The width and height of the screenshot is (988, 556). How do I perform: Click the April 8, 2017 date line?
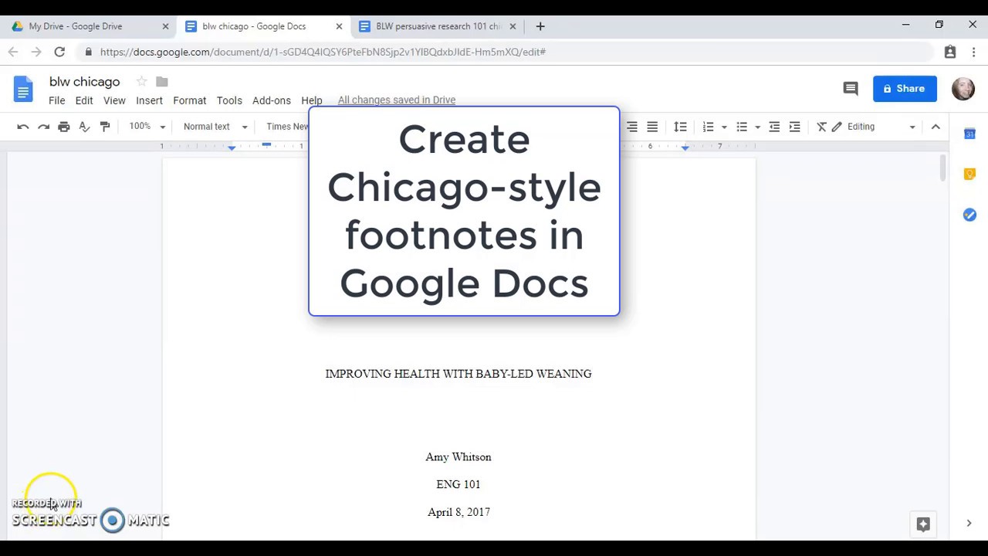tap(458, 512)
